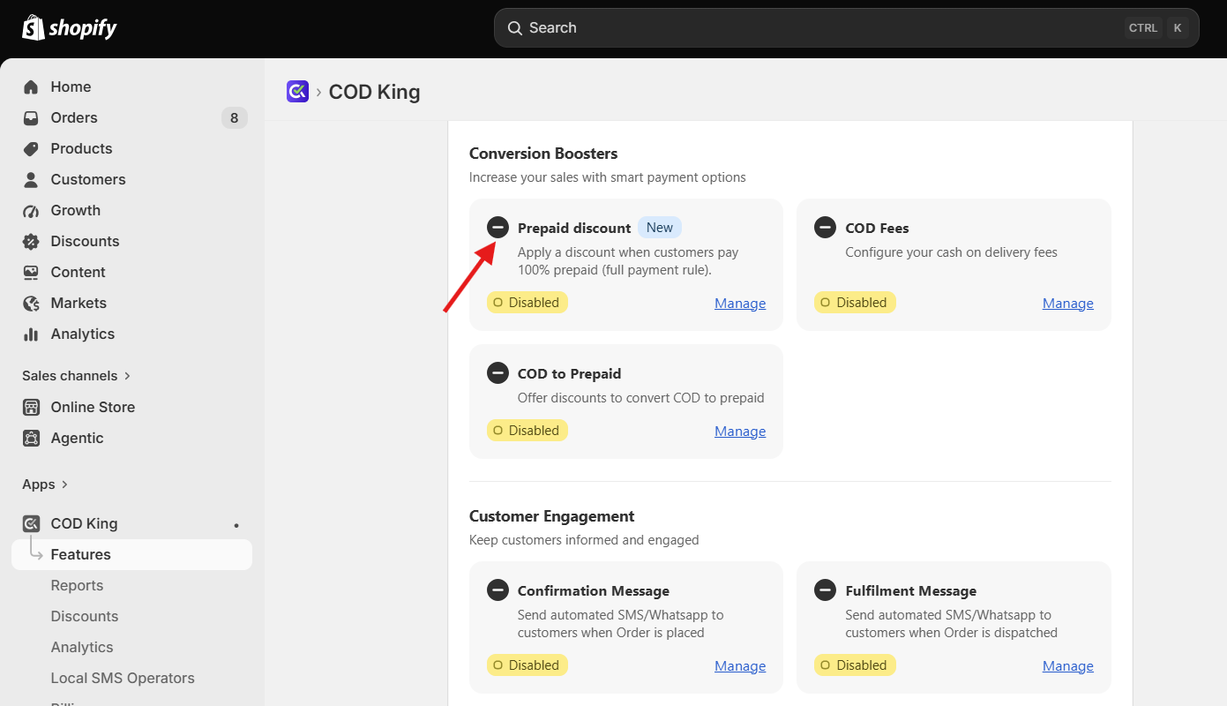Viewport: 1227px width, 706px height.
Task: Expand the Apps section chevron
Action: [x=64, y=484]
